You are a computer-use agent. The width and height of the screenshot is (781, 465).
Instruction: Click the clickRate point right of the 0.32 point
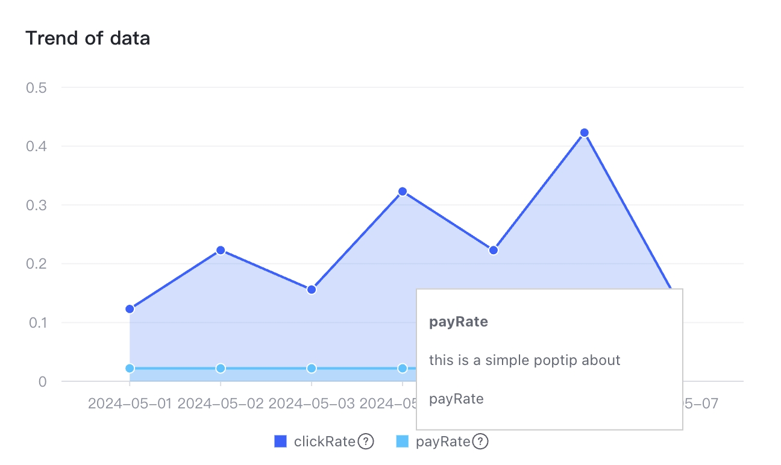(494, 250)
